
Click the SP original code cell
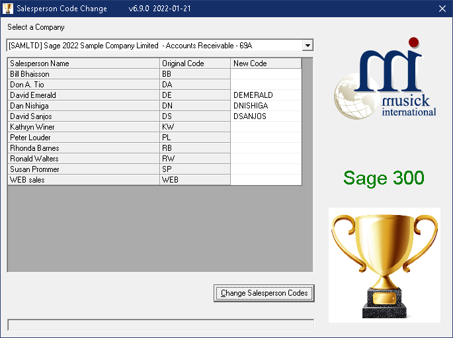point(195,169)
